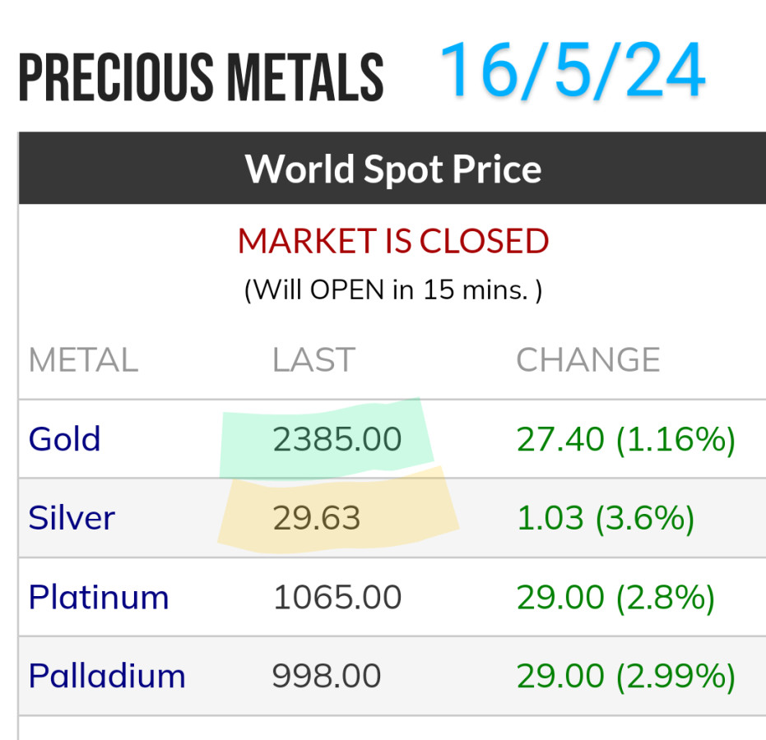Click the Will OPEN in 15 mins notice
The width and height of the screenshot is (766, 740).
pyautogui.click(x=393, y=289)
